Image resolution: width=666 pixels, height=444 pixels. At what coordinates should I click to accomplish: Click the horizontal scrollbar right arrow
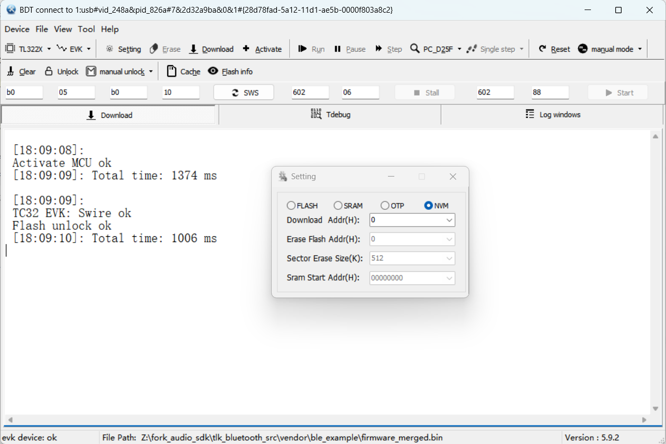click(x=644, y=420)
